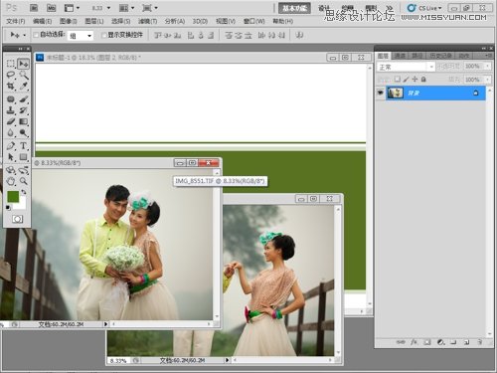Select the Spot Healing Brush tool

[11, 99]
